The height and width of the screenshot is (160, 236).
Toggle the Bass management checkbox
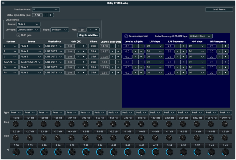pyautogui.click(x=126, y=36)
